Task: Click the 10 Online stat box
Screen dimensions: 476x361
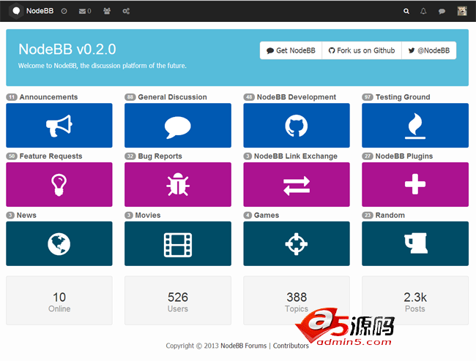Action: [x=59, y=300]
